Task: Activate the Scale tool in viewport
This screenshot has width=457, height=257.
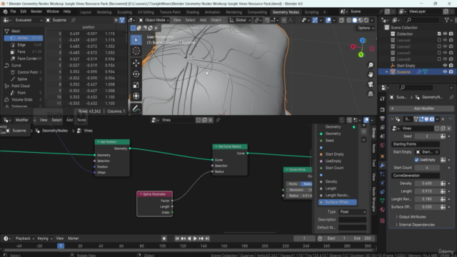Action: [x=136, y=85]
